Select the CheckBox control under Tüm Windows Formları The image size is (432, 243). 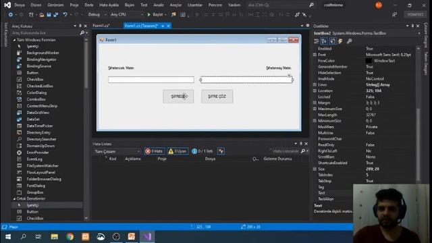tap(35, 80)
